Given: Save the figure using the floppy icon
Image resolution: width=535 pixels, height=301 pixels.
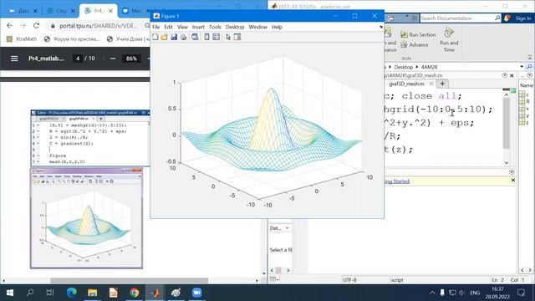Looking at the screenshot, I should [x=174, y=37].
